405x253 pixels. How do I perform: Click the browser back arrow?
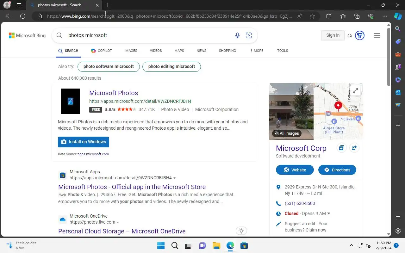click(x=9, y=16)
